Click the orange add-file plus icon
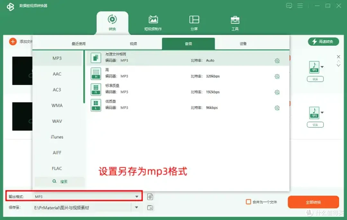Viewport: 347px width, 220px height. coord(13,42)
